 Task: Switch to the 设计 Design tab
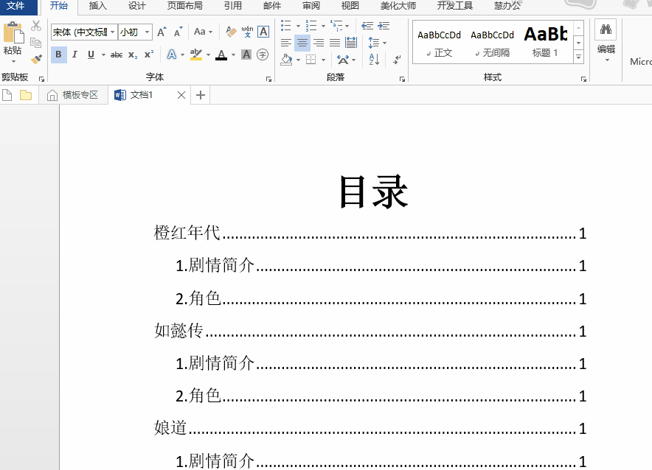[x=136, y=6]
